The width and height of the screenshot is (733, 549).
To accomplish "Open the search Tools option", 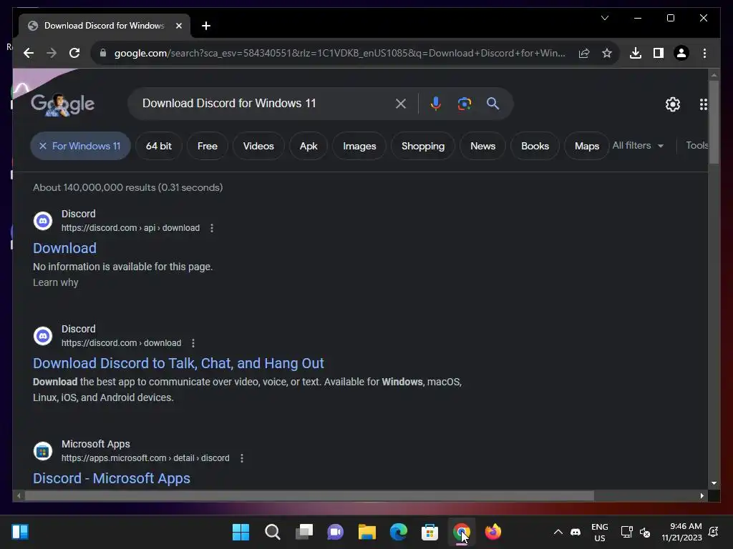I will 696,146.
